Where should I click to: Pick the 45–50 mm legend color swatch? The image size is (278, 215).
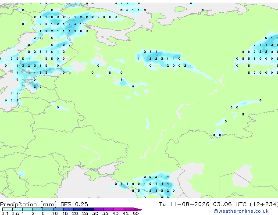tap(129, 209)
